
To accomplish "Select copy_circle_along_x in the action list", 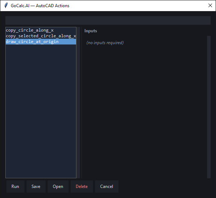I will (x=41, y=30).
